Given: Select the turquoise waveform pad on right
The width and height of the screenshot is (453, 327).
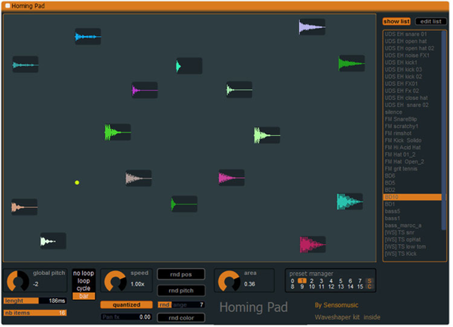Looking at the screenshot, I should 350,201.
